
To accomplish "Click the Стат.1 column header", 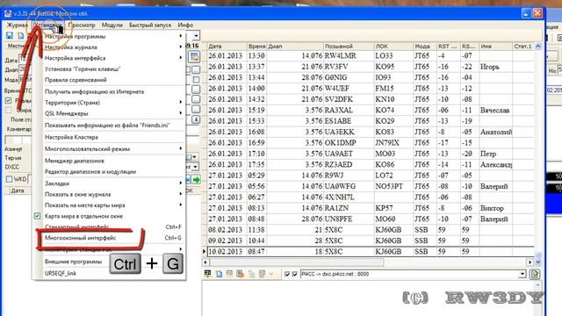I will (523, 47).
